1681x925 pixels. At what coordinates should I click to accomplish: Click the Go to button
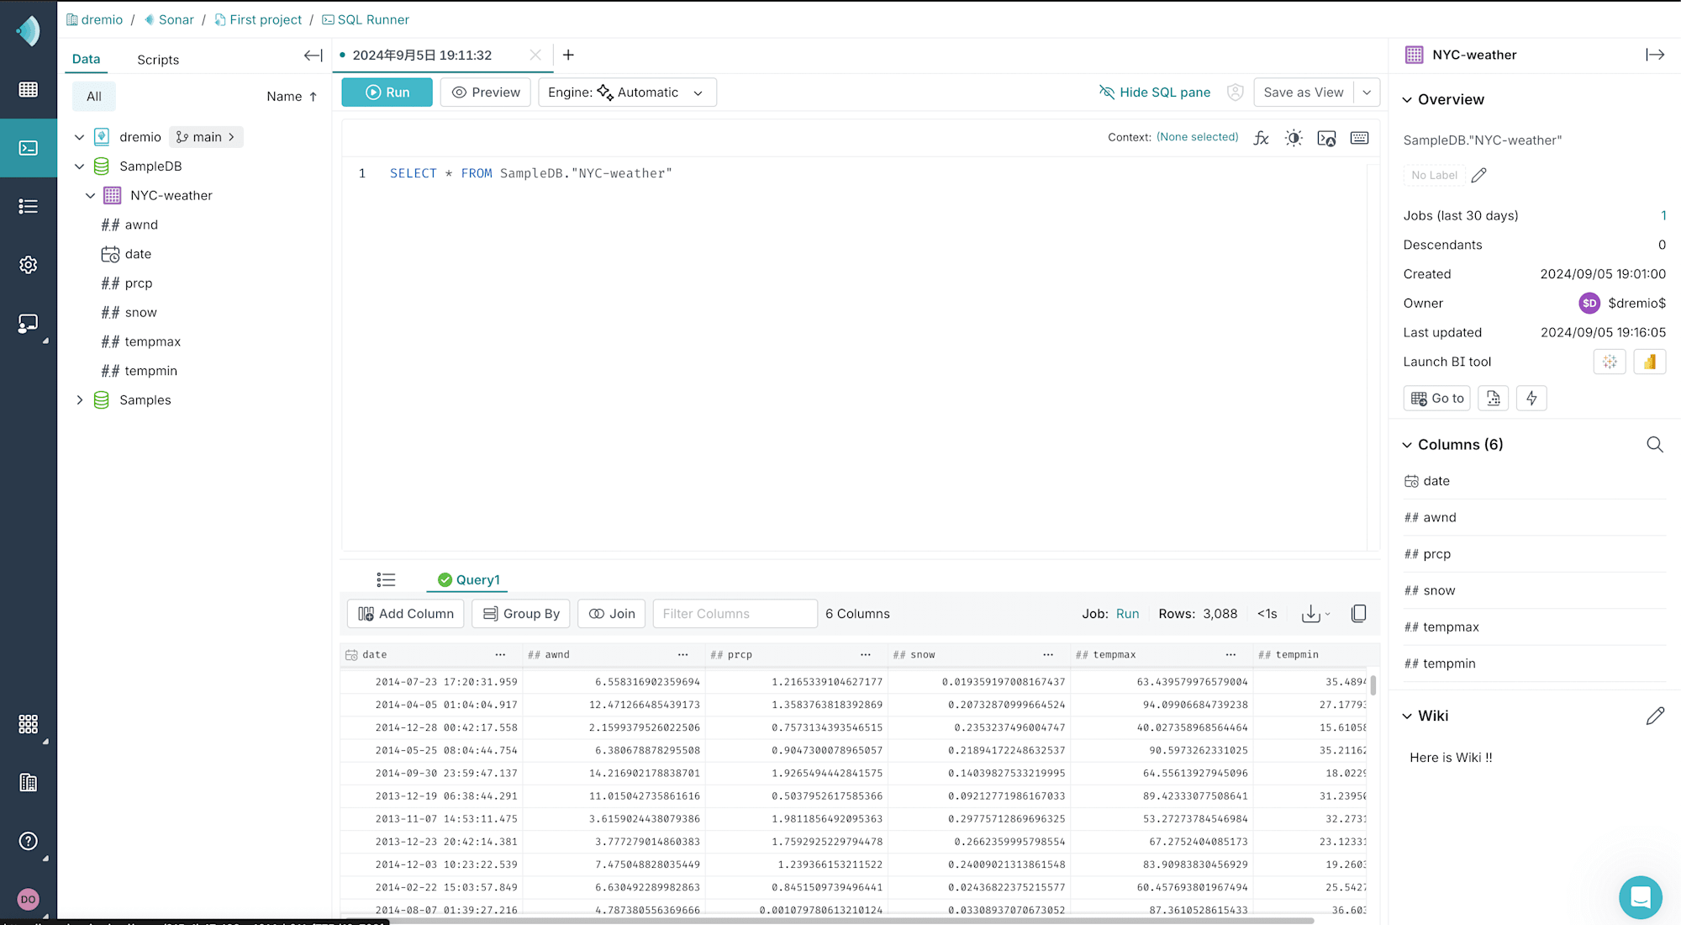click(x=1437, y=399)
